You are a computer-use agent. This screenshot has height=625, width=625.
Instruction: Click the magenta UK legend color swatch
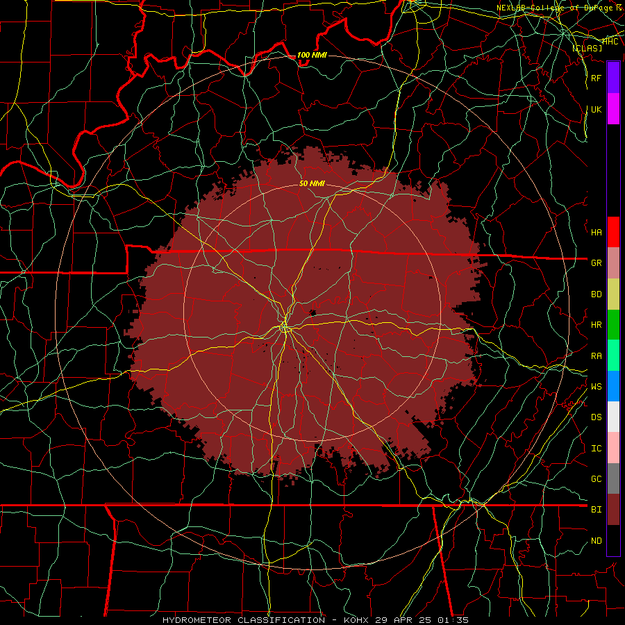pyautogui.click(x=613, y=109)
